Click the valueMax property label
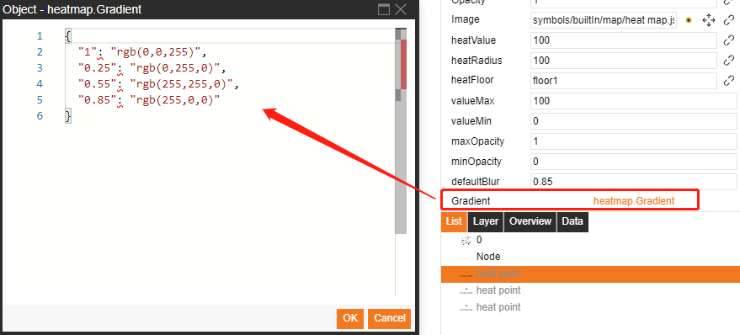The image size is (740, 335). click(x=473, y=101)
